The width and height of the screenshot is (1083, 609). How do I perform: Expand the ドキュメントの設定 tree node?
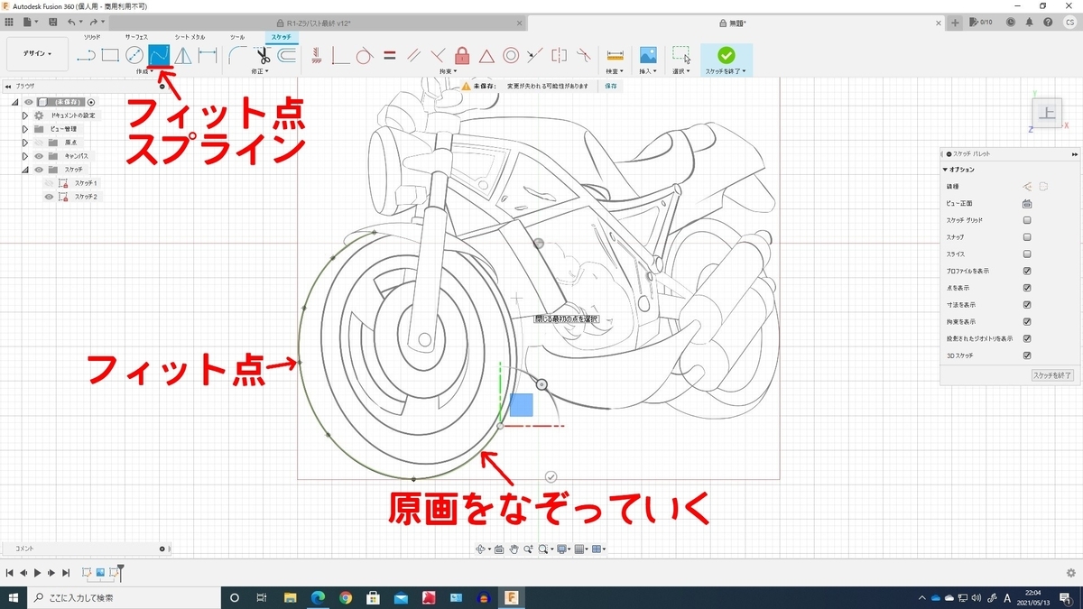point(25,115)
